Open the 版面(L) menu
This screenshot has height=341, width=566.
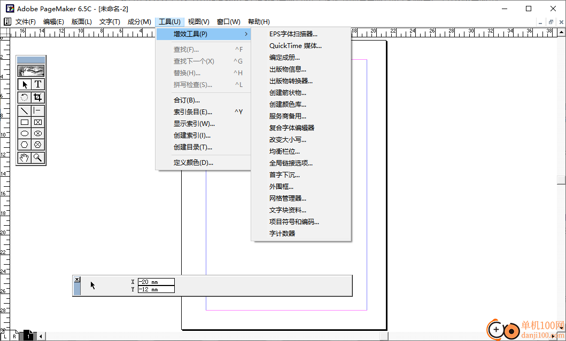click(82, 22)
